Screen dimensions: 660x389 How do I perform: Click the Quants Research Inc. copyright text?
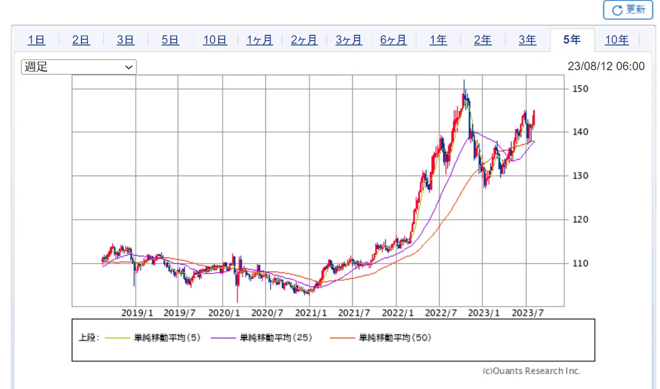pyautogui.click(x=531, y=371)
